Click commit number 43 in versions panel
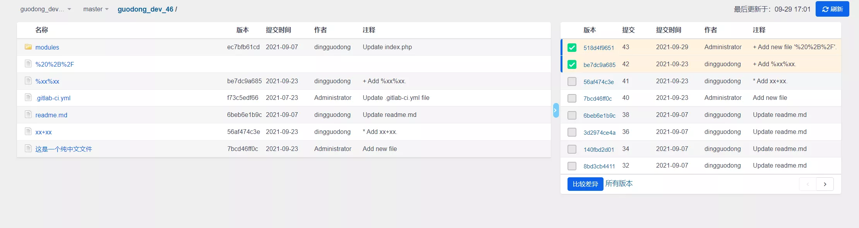Screen dimensions: 859x228 coord(626,47)
